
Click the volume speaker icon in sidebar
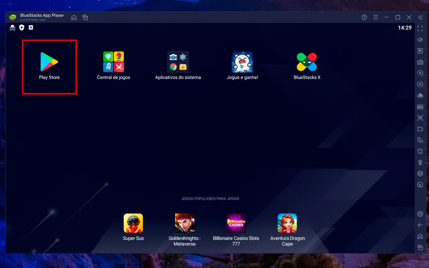coord(420,40)
